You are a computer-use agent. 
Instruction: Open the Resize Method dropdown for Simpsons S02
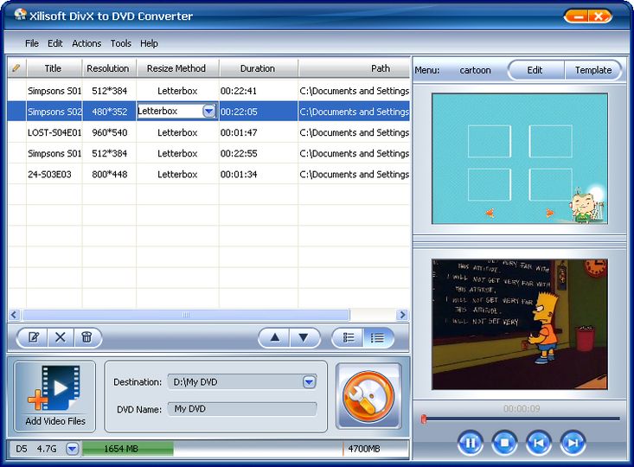[209, 112]
